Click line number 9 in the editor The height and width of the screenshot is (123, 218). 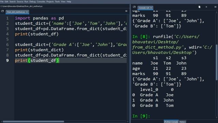(x=7, y=60)
